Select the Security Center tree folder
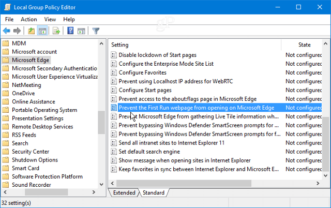Image resolution: width=331 pixels, height=208 pixels. (x=31, y=152)
